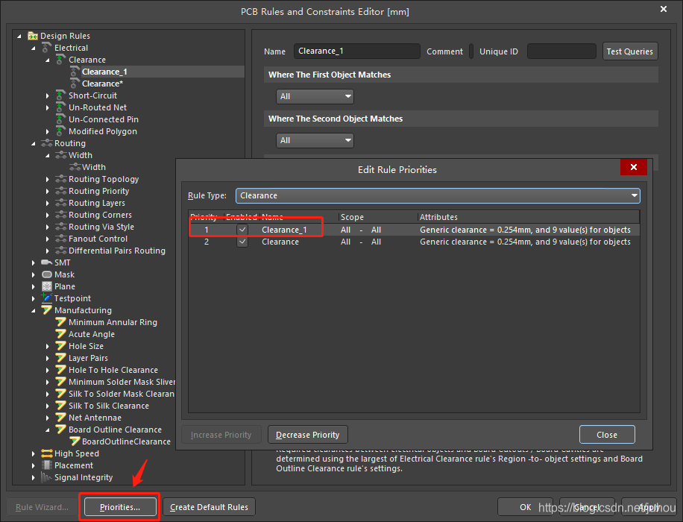Open the first object matches dropdown

click(x=315, y=96)
